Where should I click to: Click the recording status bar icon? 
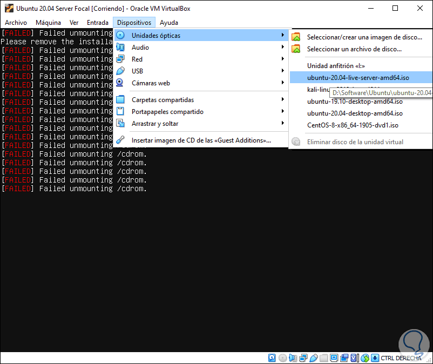click(344, 358)
